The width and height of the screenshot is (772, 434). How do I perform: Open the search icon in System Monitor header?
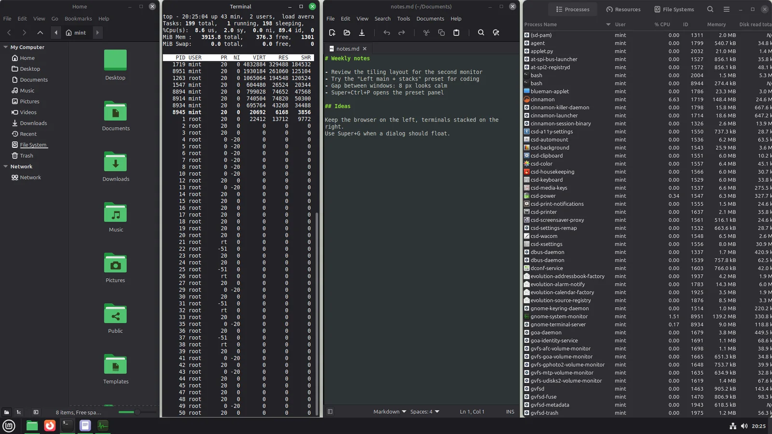[x=710, y=9]
